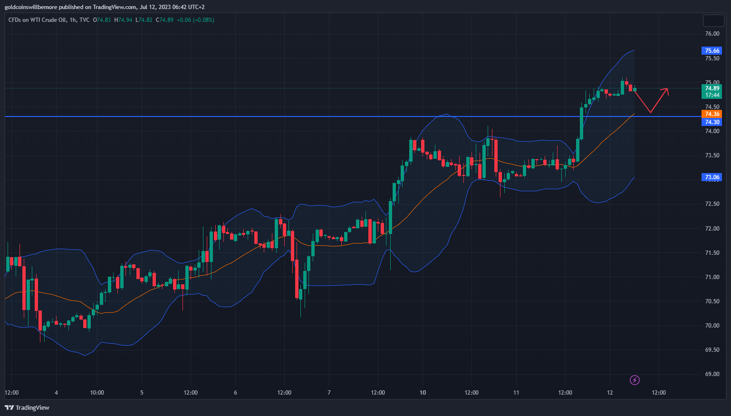The image size is (731, 416).
Task: Click date label '4' on time axis
Action: 56,393
